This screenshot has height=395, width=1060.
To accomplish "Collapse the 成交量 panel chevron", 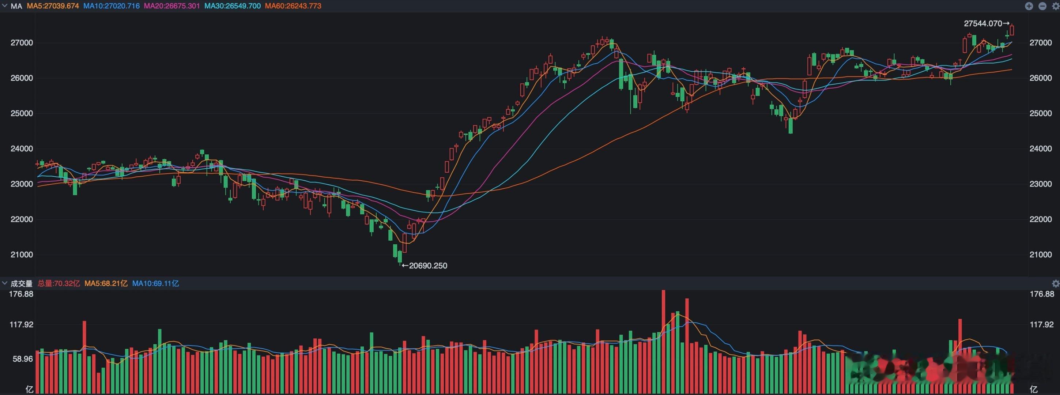I will coord(4,283).
